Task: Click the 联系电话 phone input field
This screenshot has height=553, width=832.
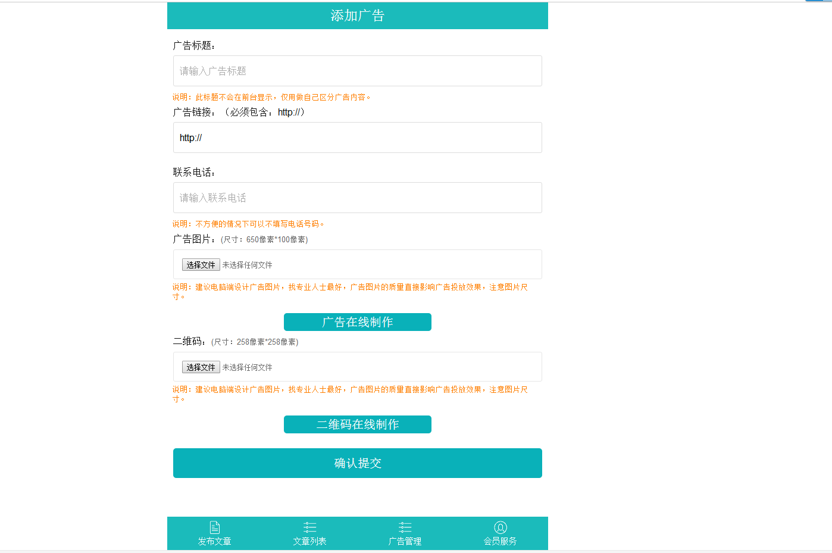Action: pos(357,198)
